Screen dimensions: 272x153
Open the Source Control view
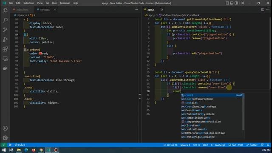[5, 30]
